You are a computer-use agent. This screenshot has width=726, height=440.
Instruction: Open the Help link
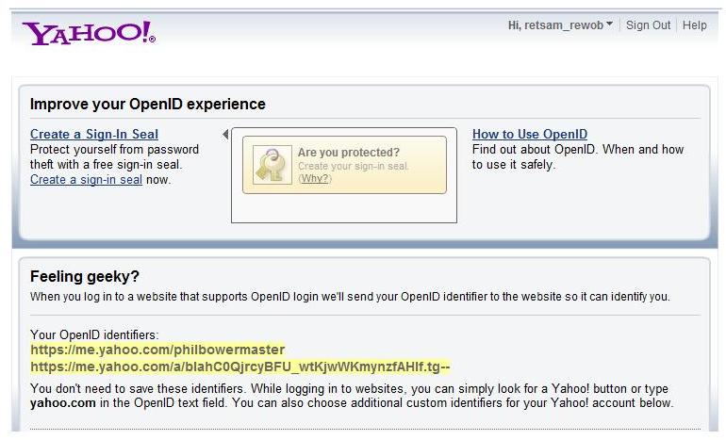tap(695, 25)
